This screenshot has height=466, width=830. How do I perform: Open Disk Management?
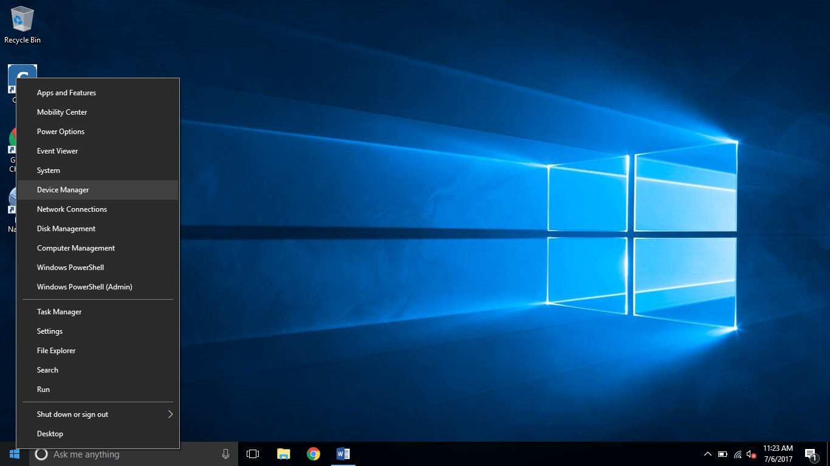coord(98,229)
